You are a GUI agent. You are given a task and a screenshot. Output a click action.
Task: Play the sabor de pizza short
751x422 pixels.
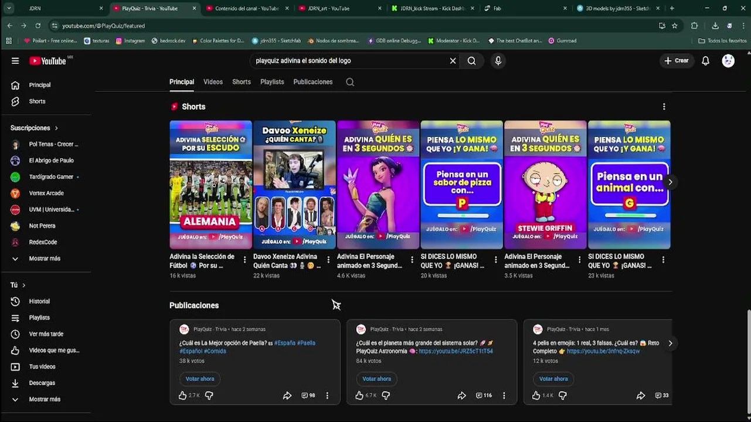point(461,185)
